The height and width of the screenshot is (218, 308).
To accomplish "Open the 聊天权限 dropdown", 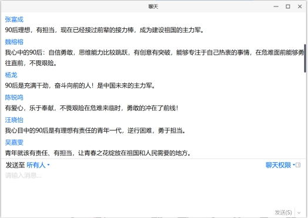I will coord(280,165).
